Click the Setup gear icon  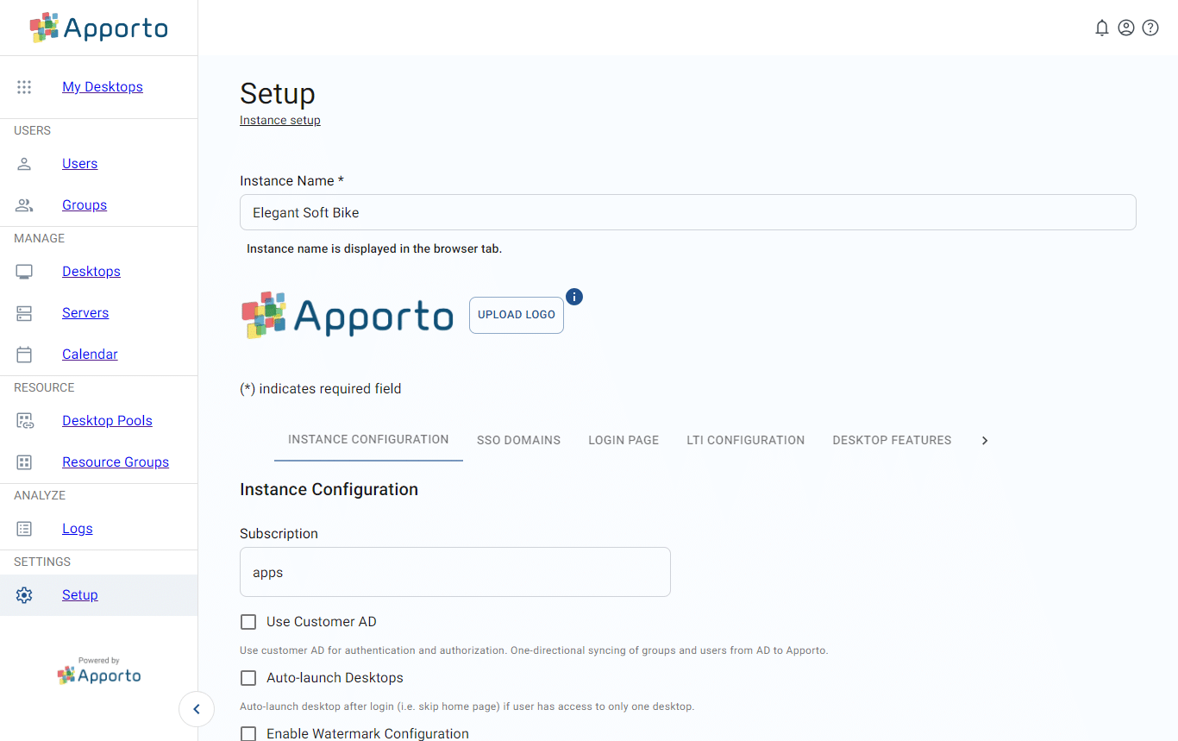coord(23,594)
